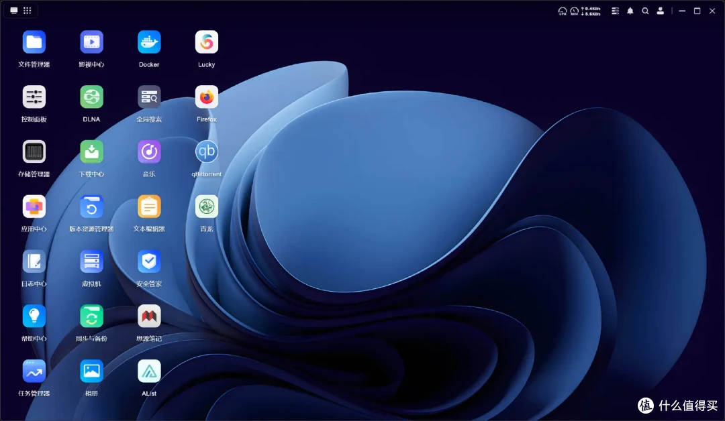
Task: Open the Docker desktop icon
Action: [149, 42]
